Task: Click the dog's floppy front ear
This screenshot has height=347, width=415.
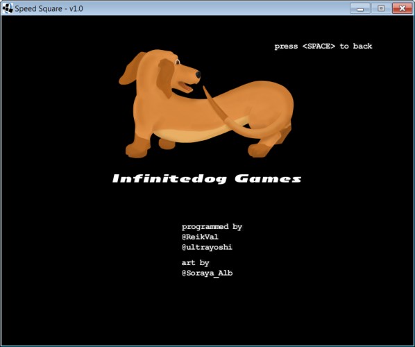Action: coord(165,77)
